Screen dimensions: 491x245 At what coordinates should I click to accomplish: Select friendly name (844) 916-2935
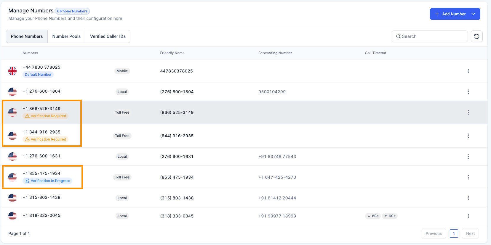(x=177, y=136)
